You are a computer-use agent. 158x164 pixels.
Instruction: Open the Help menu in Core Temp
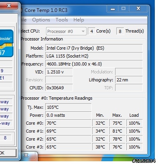pyautogui.click(x=79, y=20)
